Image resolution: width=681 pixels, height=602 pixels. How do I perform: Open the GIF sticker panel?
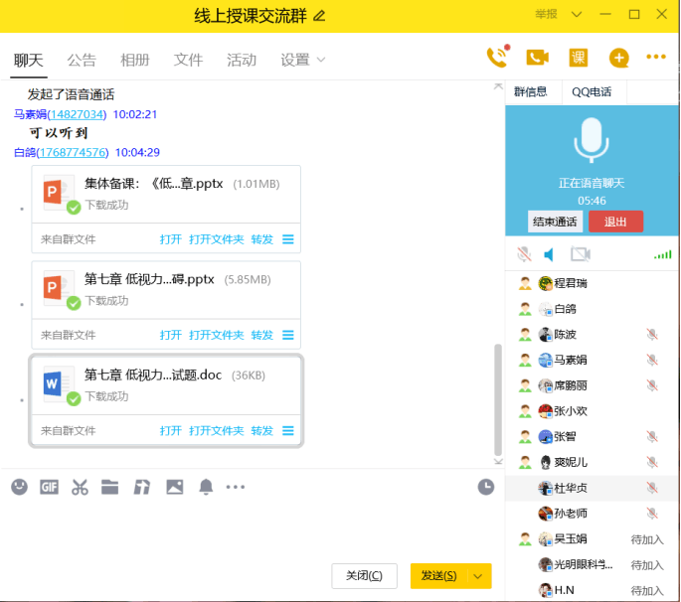[x=49, y=487]
